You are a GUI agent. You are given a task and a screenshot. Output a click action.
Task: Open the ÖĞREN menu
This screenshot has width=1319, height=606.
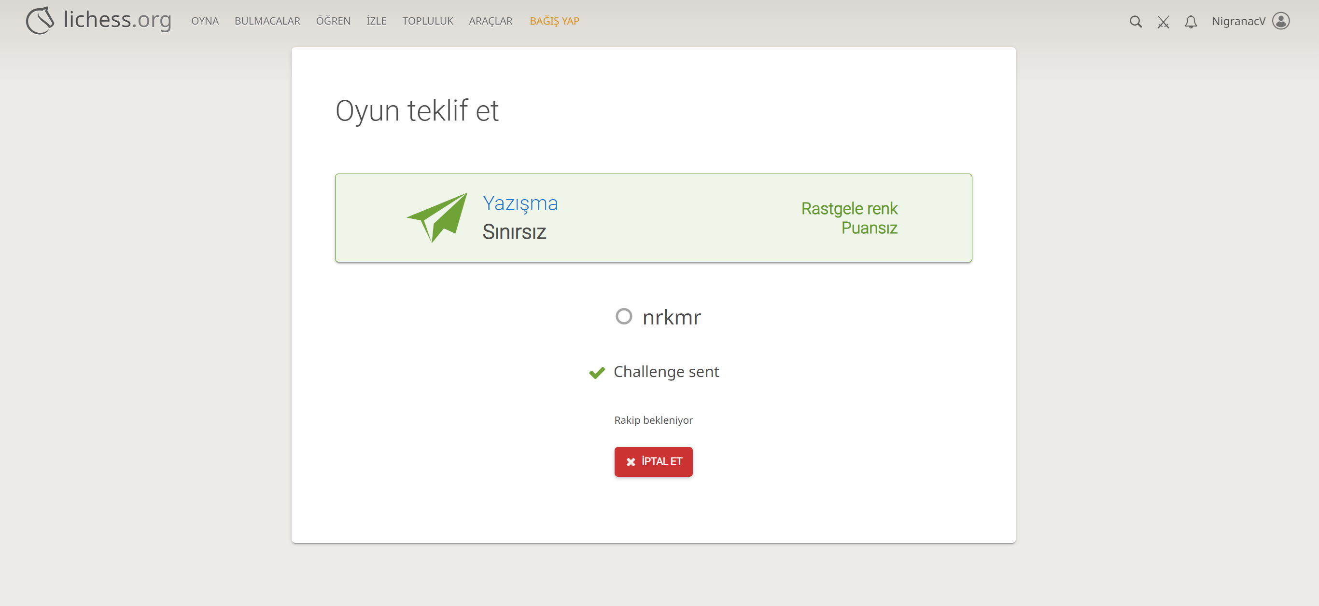coord(333,21)
